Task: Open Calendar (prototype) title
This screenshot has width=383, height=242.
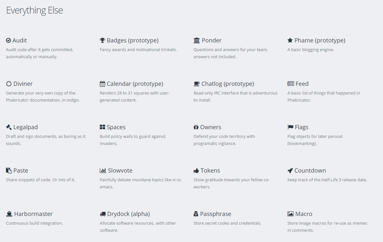Action: [x=135, y=84]
